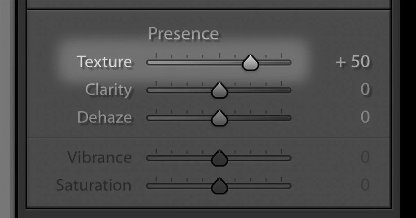This screenshot has height=218, width=416.
Task: Click the Clarity slider handle
Action: [x=219, y=91]
